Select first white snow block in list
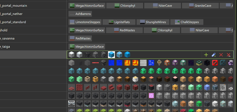This screenshot has width=237, height=112. pyautogui.click(x=71, y=55)
